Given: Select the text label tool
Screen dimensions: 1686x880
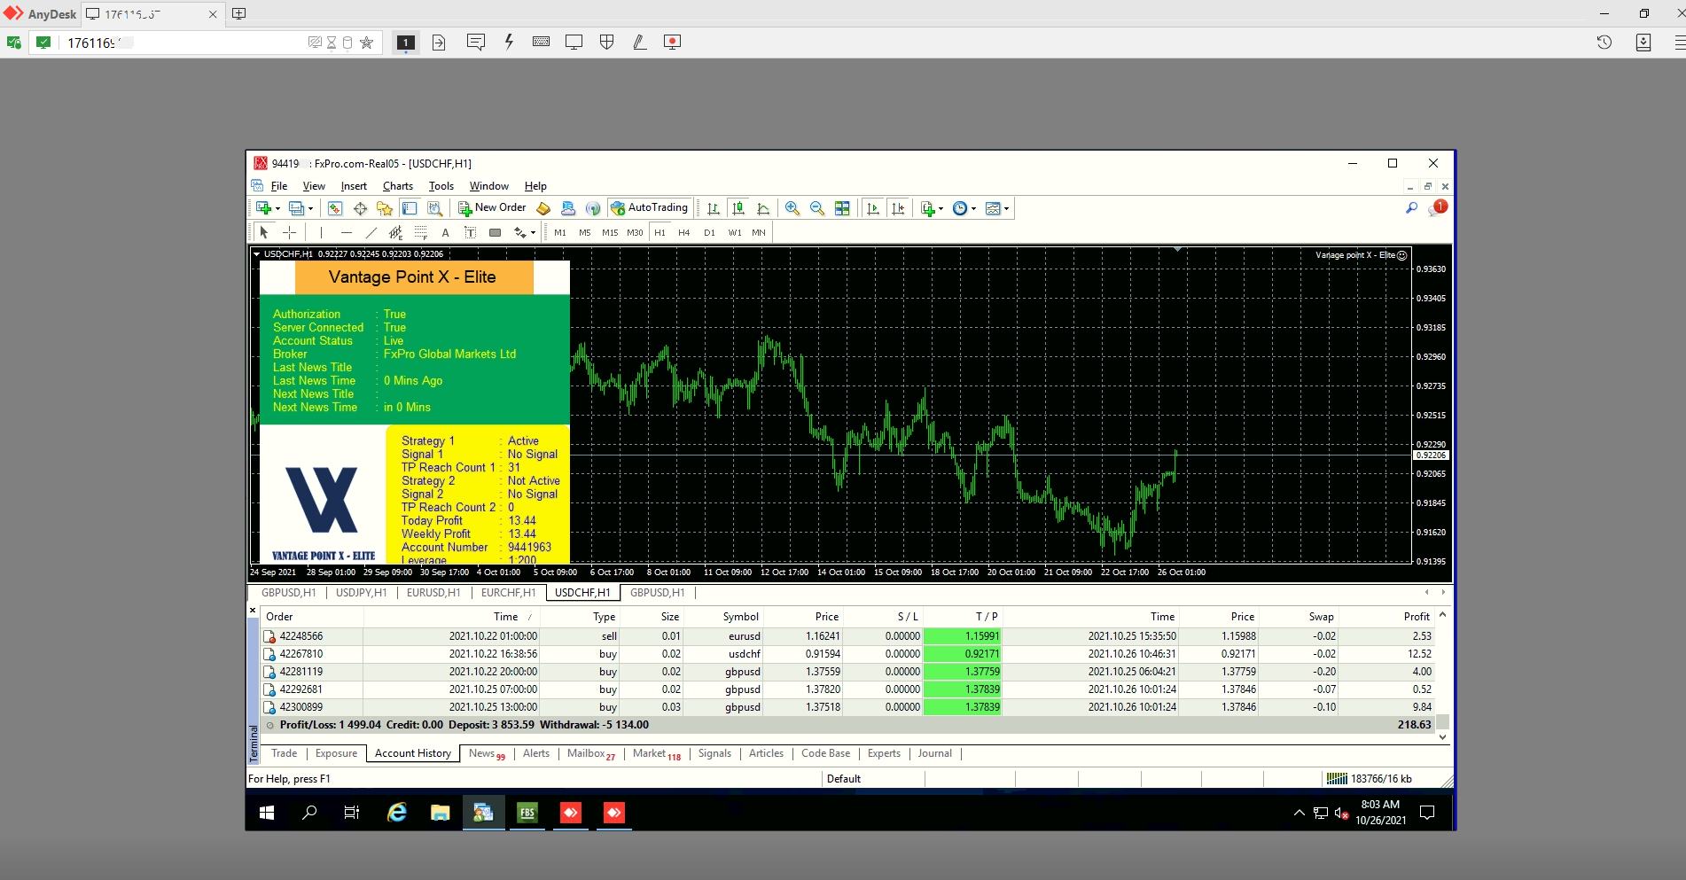Looking at the screenshot, I should (470, 232).
